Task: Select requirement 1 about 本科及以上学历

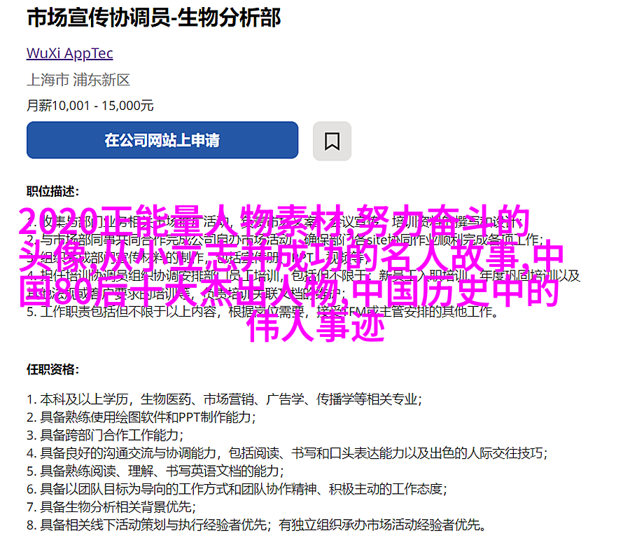Action: pos(225,399)
